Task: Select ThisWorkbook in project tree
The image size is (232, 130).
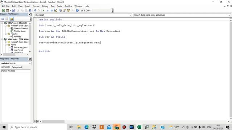Action: tap(20, 31)
